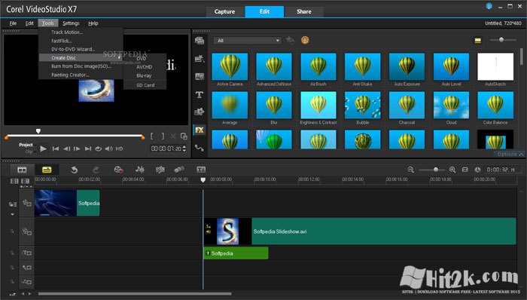This screenshot has height=300, width=527.
Task: Open the Subtitle Editor icon
Action: tap(201, 170)
